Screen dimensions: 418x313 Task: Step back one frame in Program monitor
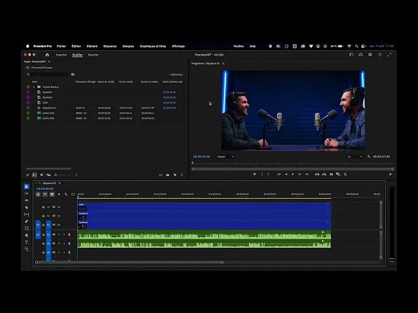[x=286, y=174]
